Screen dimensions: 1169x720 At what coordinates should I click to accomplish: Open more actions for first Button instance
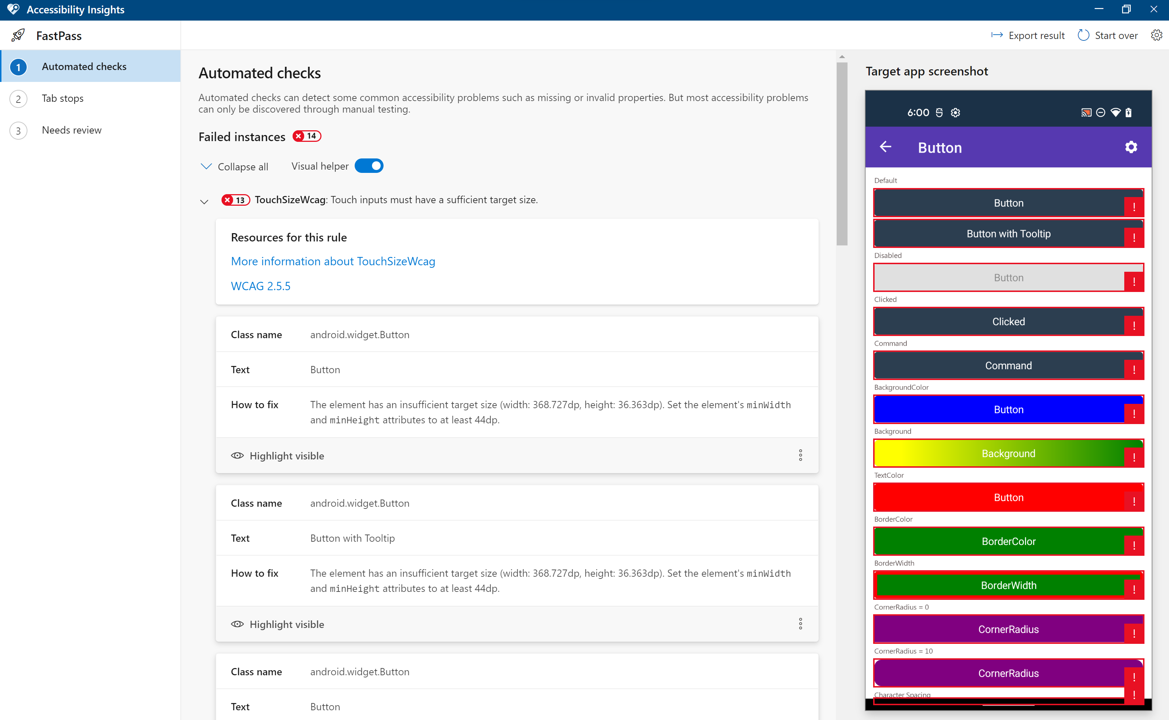coord(800,455)
